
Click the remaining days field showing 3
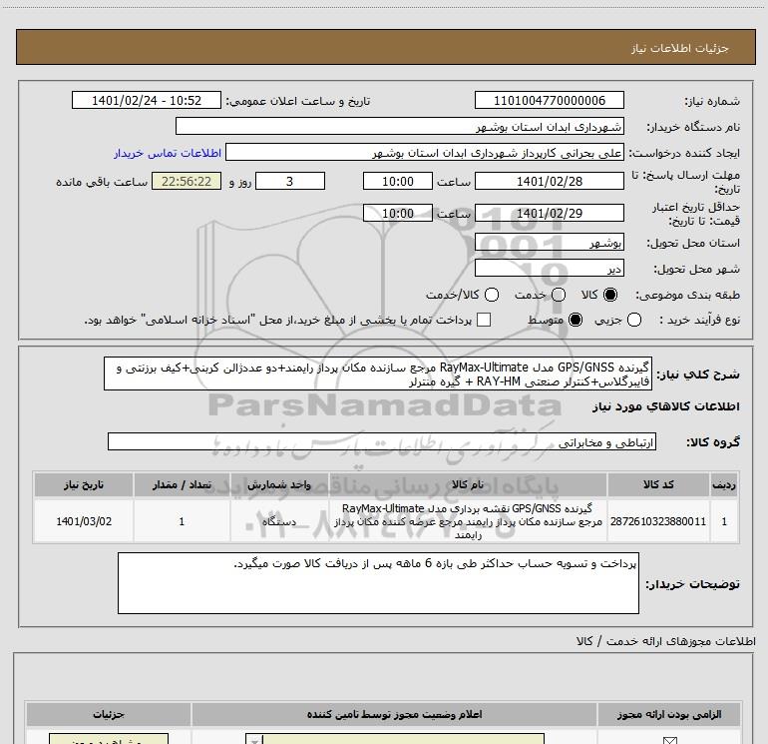[x=290, y=181]
